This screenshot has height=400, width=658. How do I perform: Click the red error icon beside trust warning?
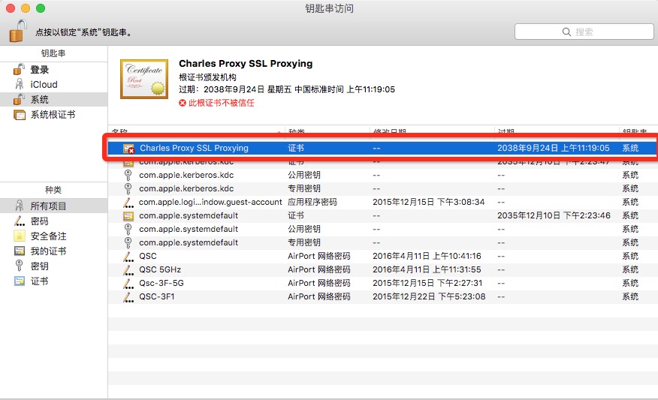pos(182,103)
